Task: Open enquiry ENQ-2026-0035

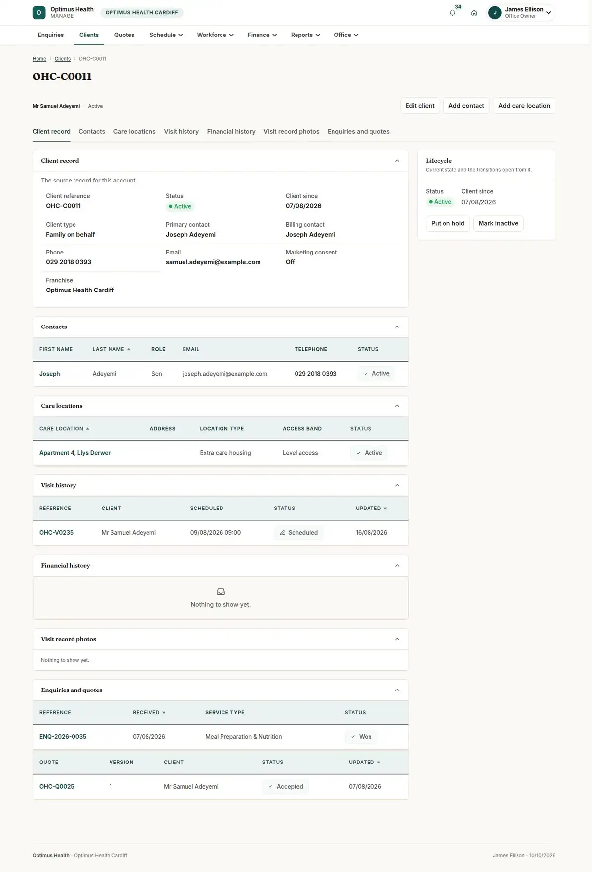Action: [63, 737]
